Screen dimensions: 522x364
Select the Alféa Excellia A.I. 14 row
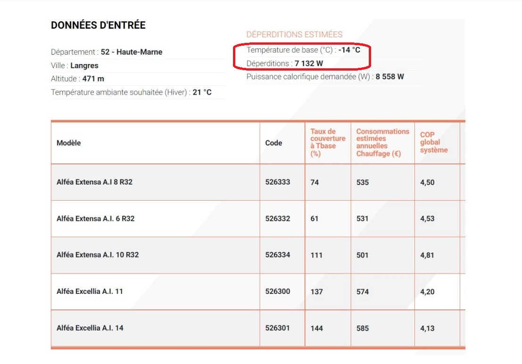point(90,328)
